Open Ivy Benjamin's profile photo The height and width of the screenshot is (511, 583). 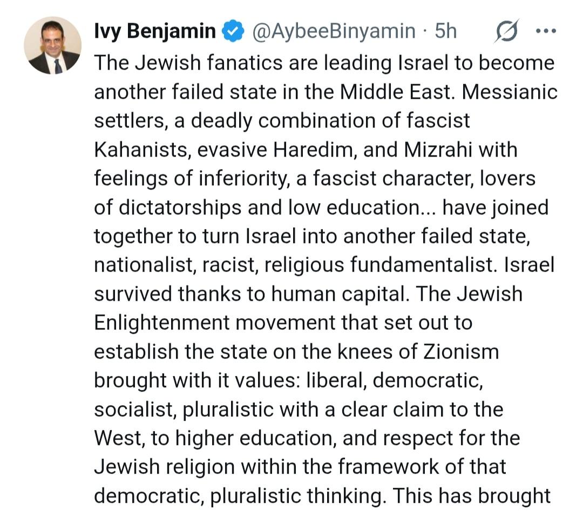(x=52, y=45)
